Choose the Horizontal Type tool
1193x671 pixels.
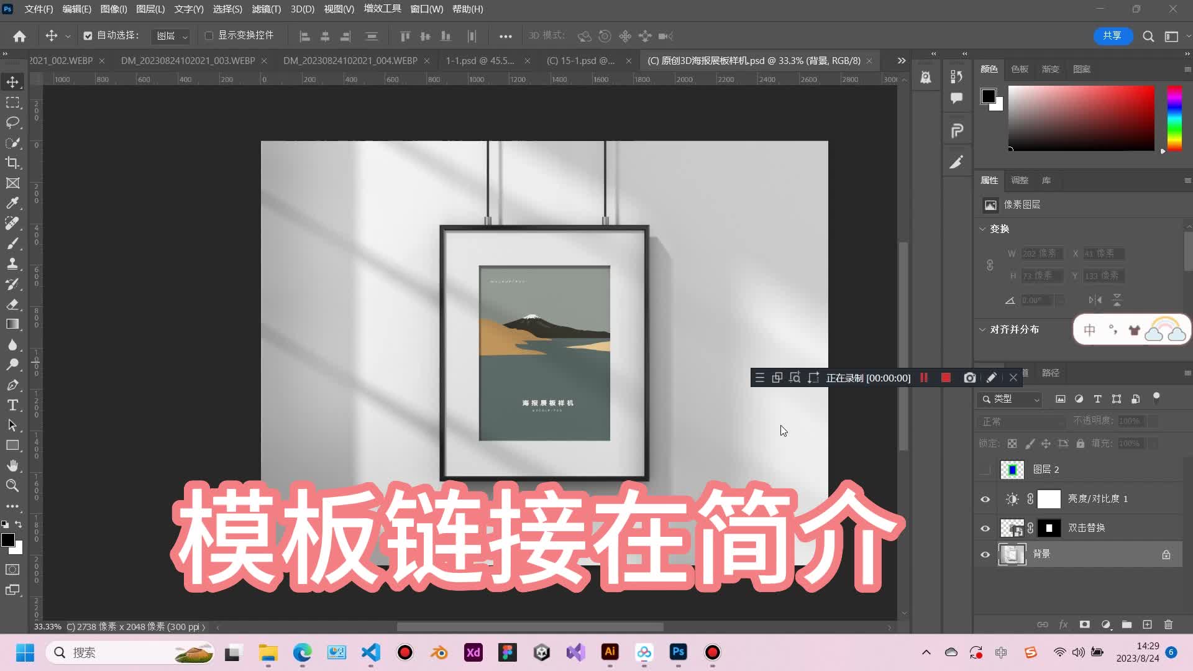13,405
